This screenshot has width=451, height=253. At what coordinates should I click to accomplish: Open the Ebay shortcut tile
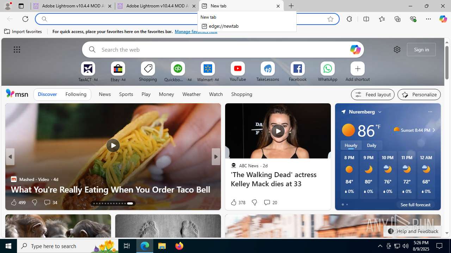pyautogui.click(x=118, y=72)
